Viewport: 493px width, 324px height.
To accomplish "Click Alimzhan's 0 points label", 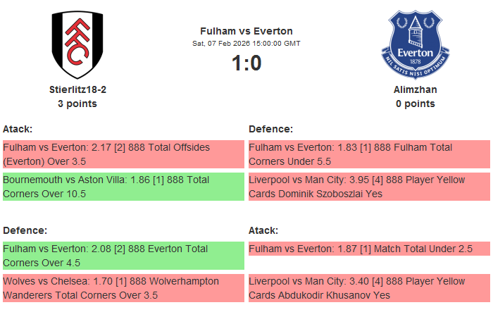I will click(415, 104).
